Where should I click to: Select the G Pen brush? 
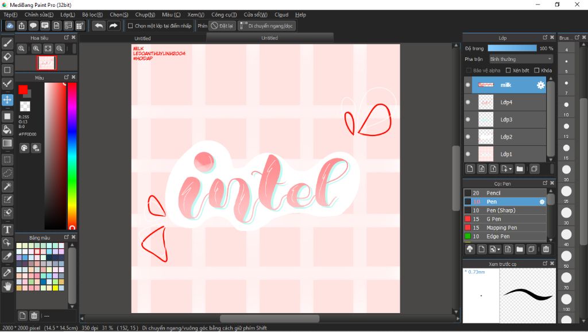tap(505, 219)
